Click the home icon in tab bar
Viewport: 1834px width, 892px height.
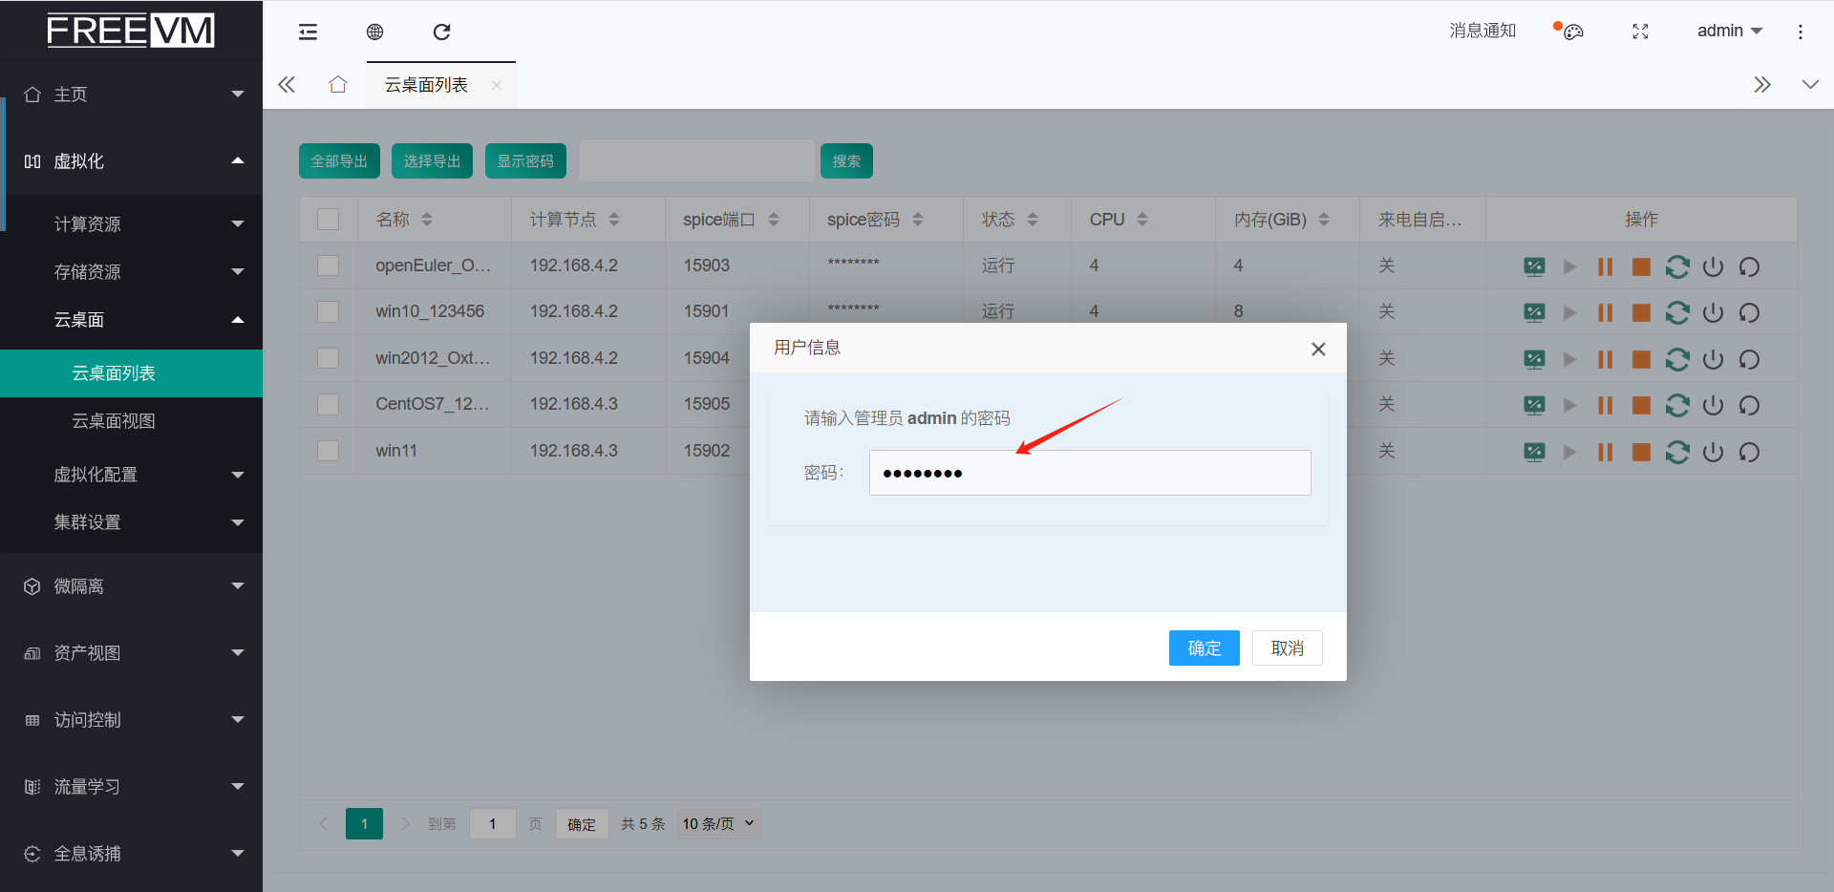(x=337, y=85)
